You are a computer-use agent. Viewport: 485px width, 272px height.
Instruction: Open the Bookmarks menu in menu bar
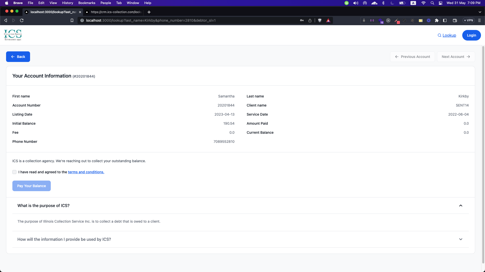tap(87, 3)
